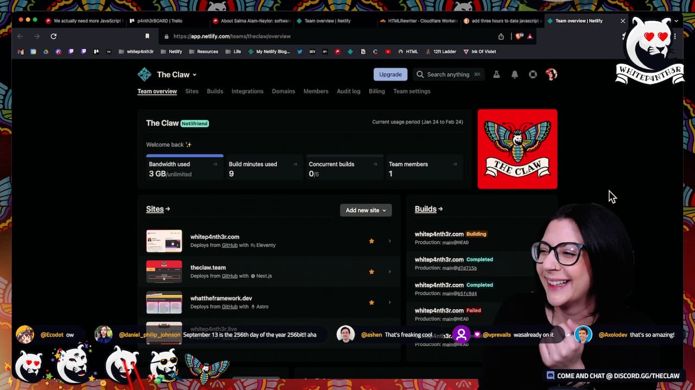Click The Claw diamond team logo
695x390 pixels.
(x=143, y=74)
